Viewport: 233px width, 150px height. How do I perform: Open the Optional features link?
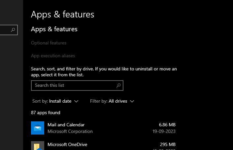coord(49,43)
